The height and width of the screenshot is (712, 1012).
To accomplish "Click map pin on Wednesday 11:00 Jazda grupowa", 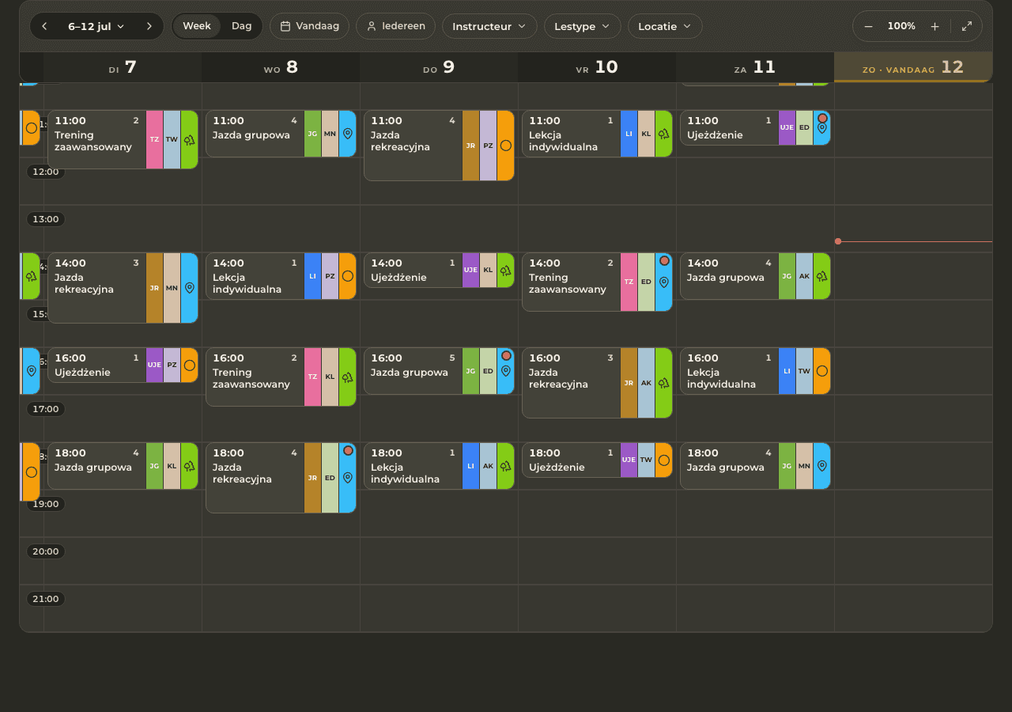I will pyautogui.click(x=348, y=134).
